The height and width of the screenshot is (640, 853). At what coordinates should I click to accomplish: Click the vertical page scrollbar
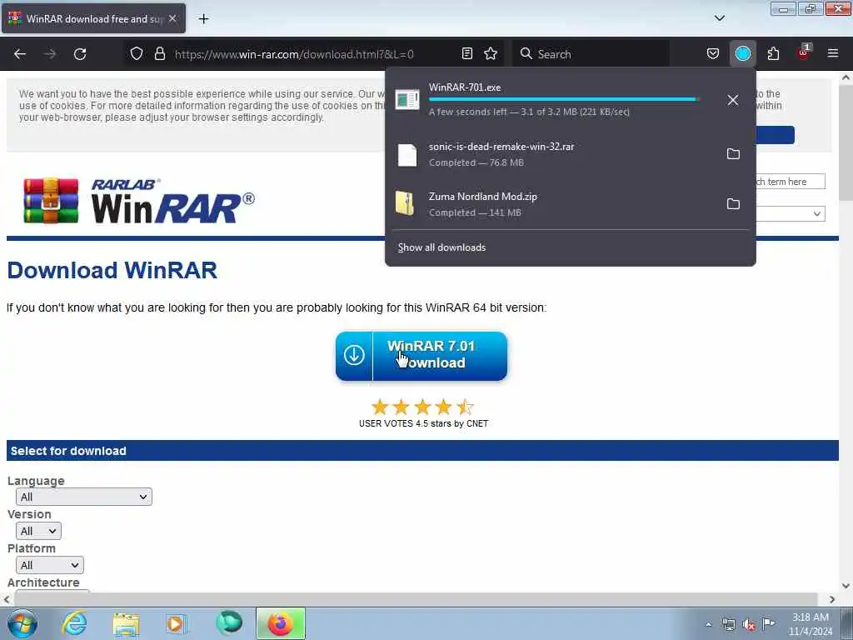click(846, 142)
